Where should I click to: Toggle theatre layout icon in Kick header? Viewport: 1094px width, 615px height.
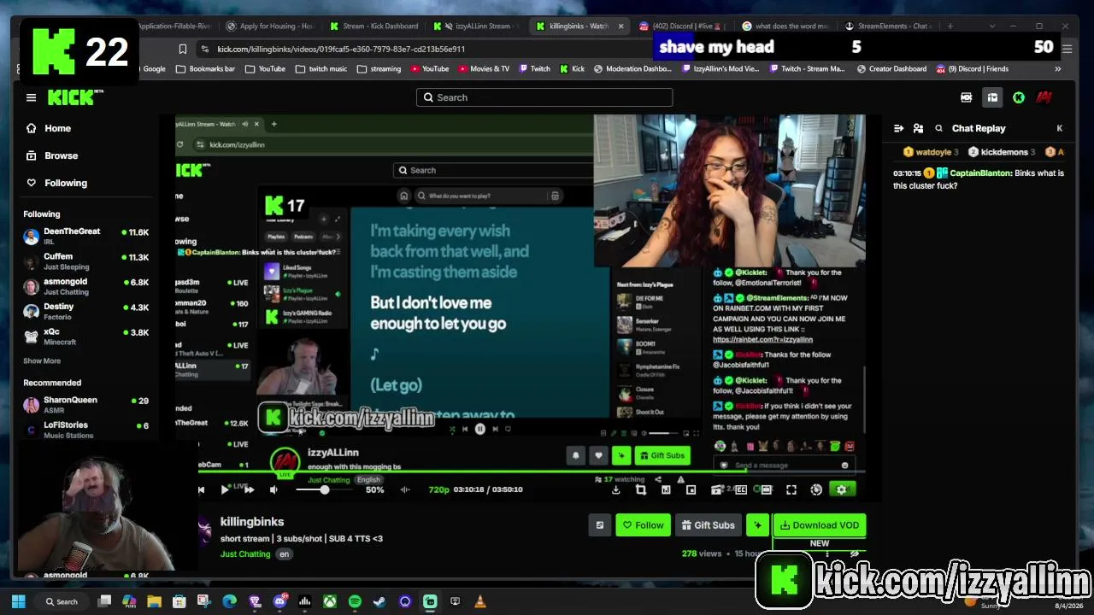coord(992,97)
